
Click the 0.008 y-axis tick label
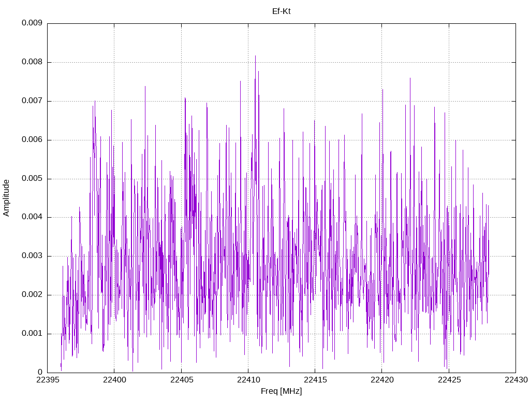click(32, 62)
